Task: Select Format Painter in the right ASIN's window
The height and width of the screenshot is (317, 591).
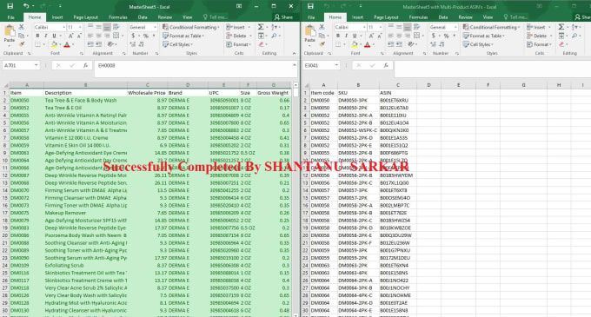Action: coord(322,44)
